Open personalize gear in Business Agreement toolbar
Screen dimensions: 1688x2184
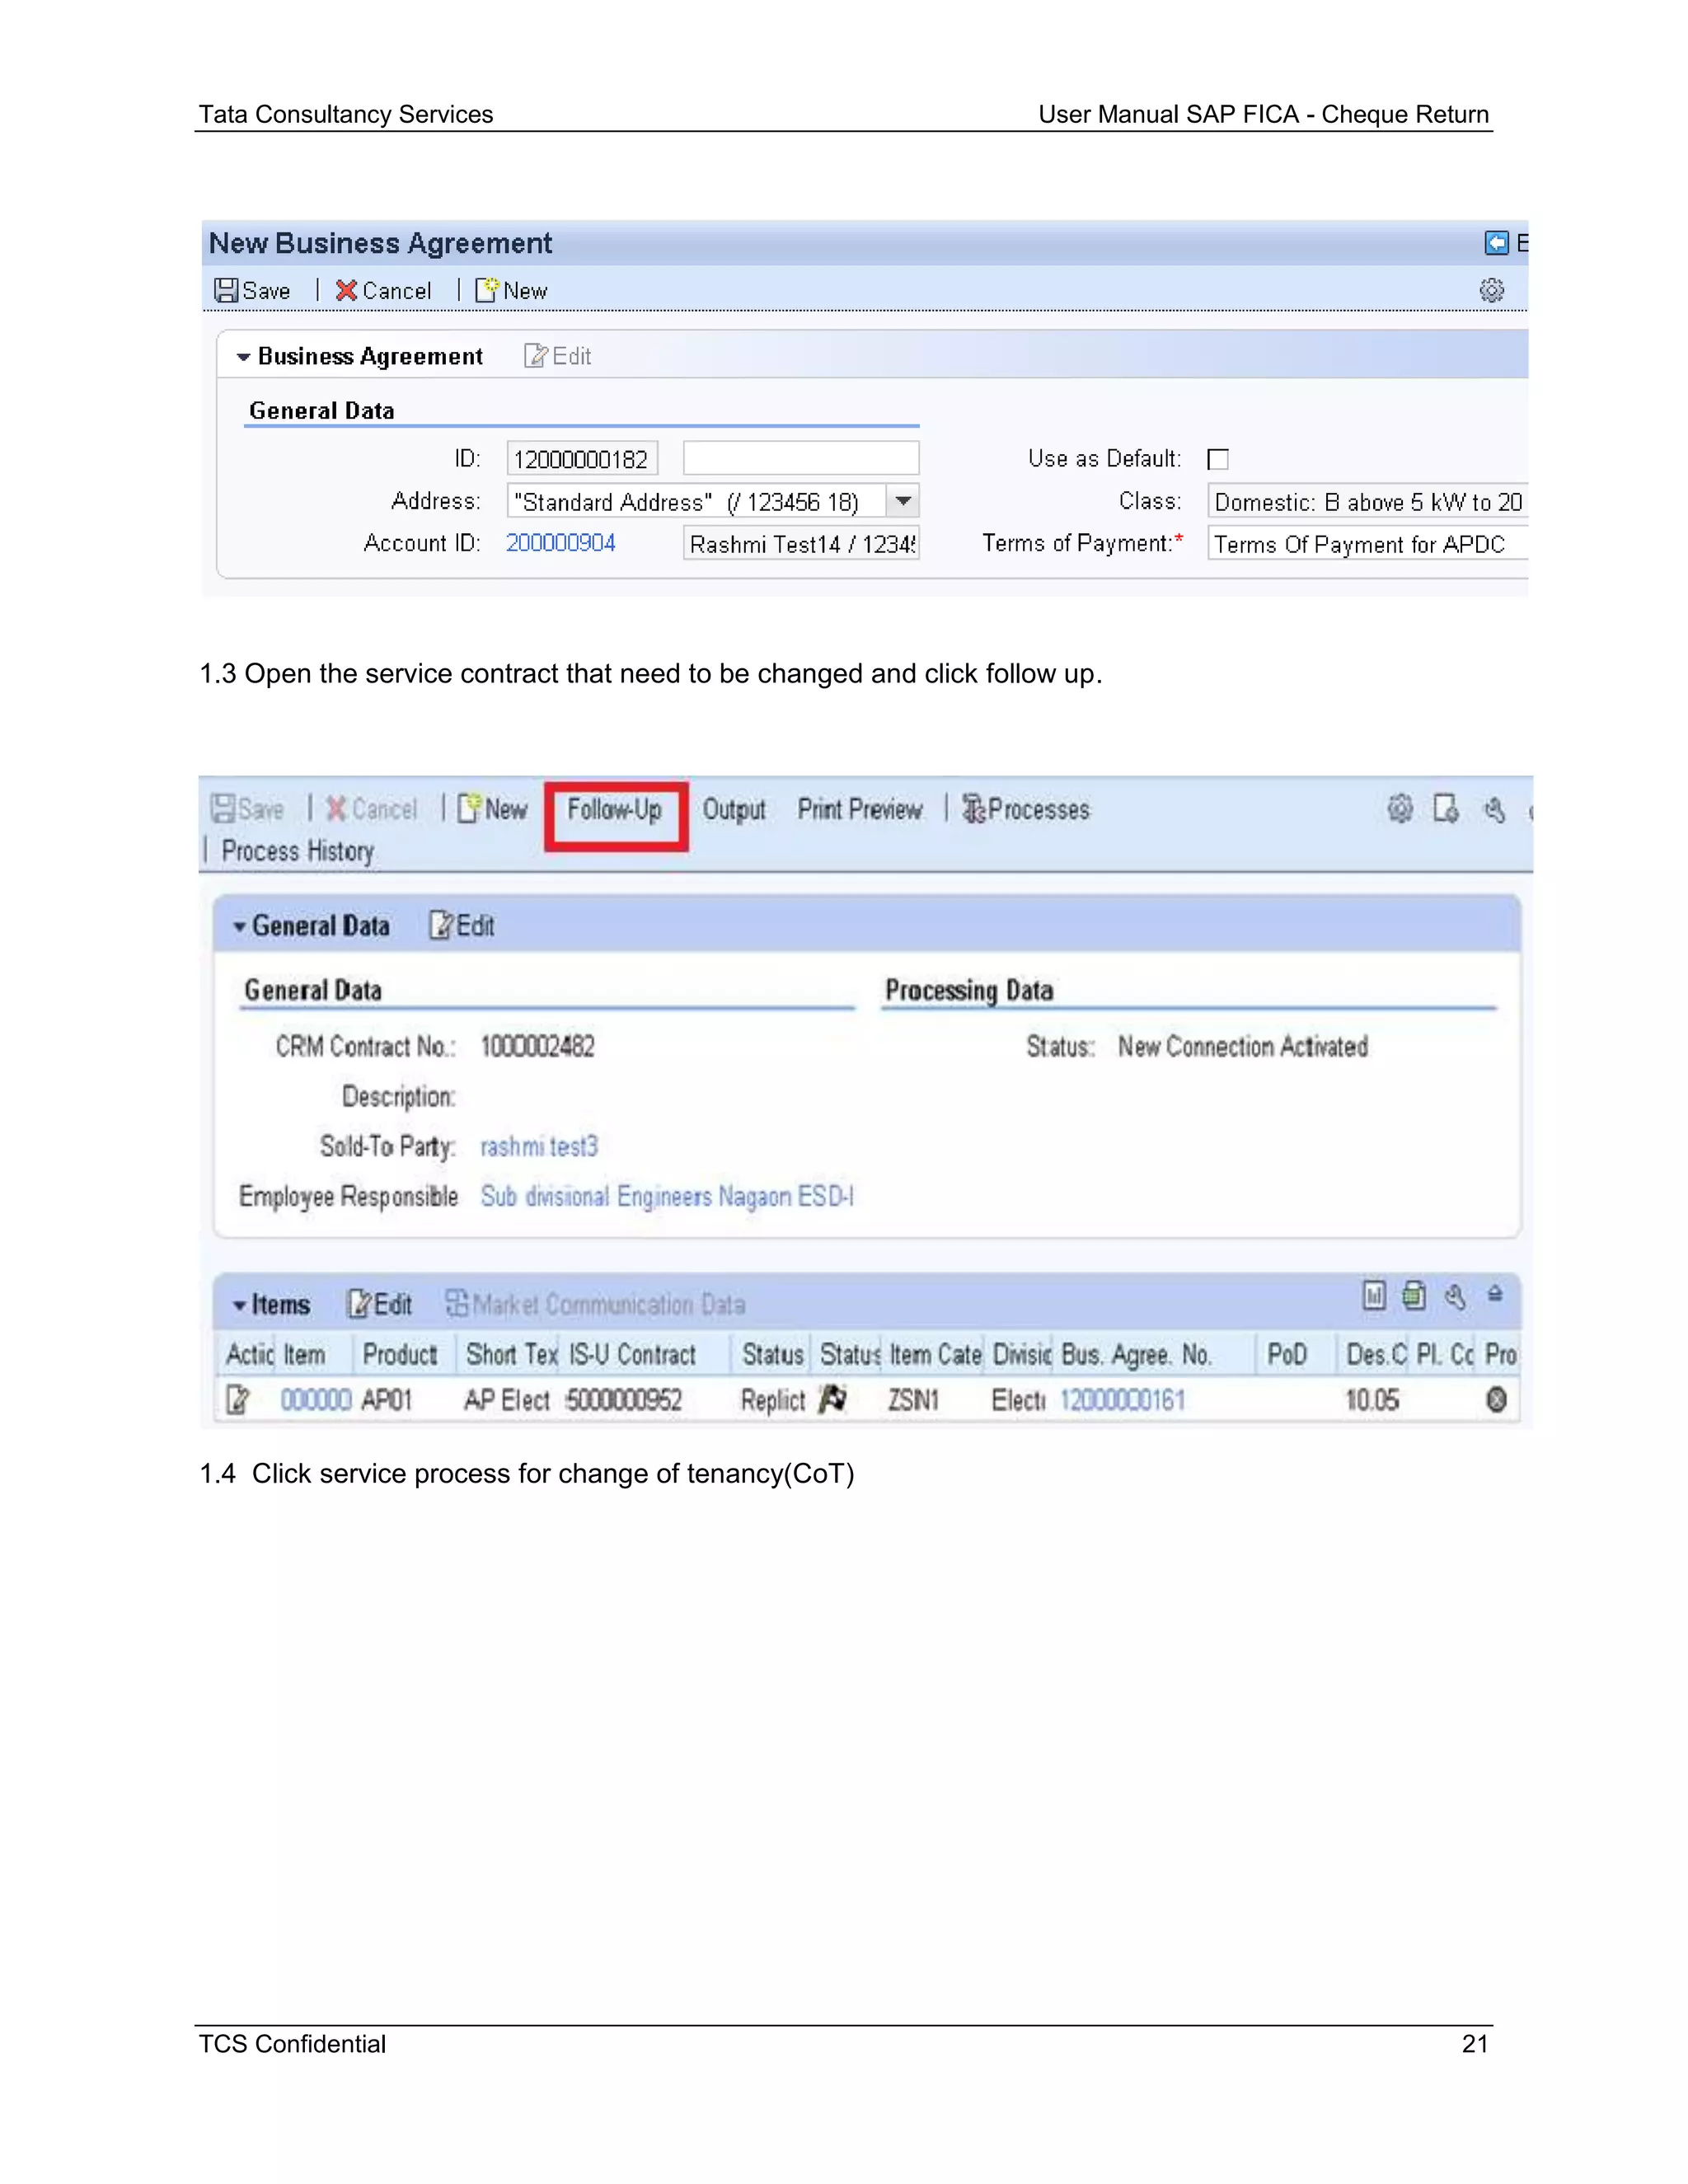tap(1491, 291)
